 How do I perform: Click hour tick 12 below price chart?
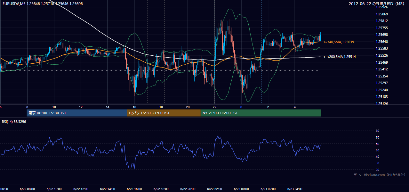point(81,107)
